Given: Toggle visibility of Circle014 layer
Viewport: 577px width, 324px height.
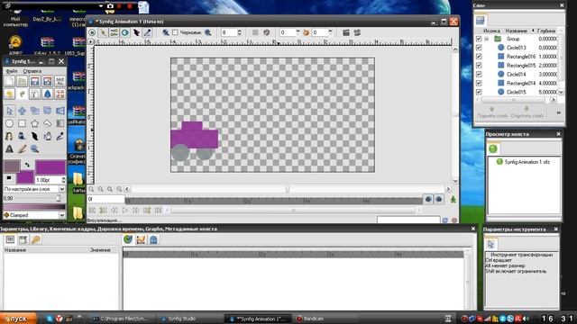Looking at the screenshot, I should click(x=479, y=74).
